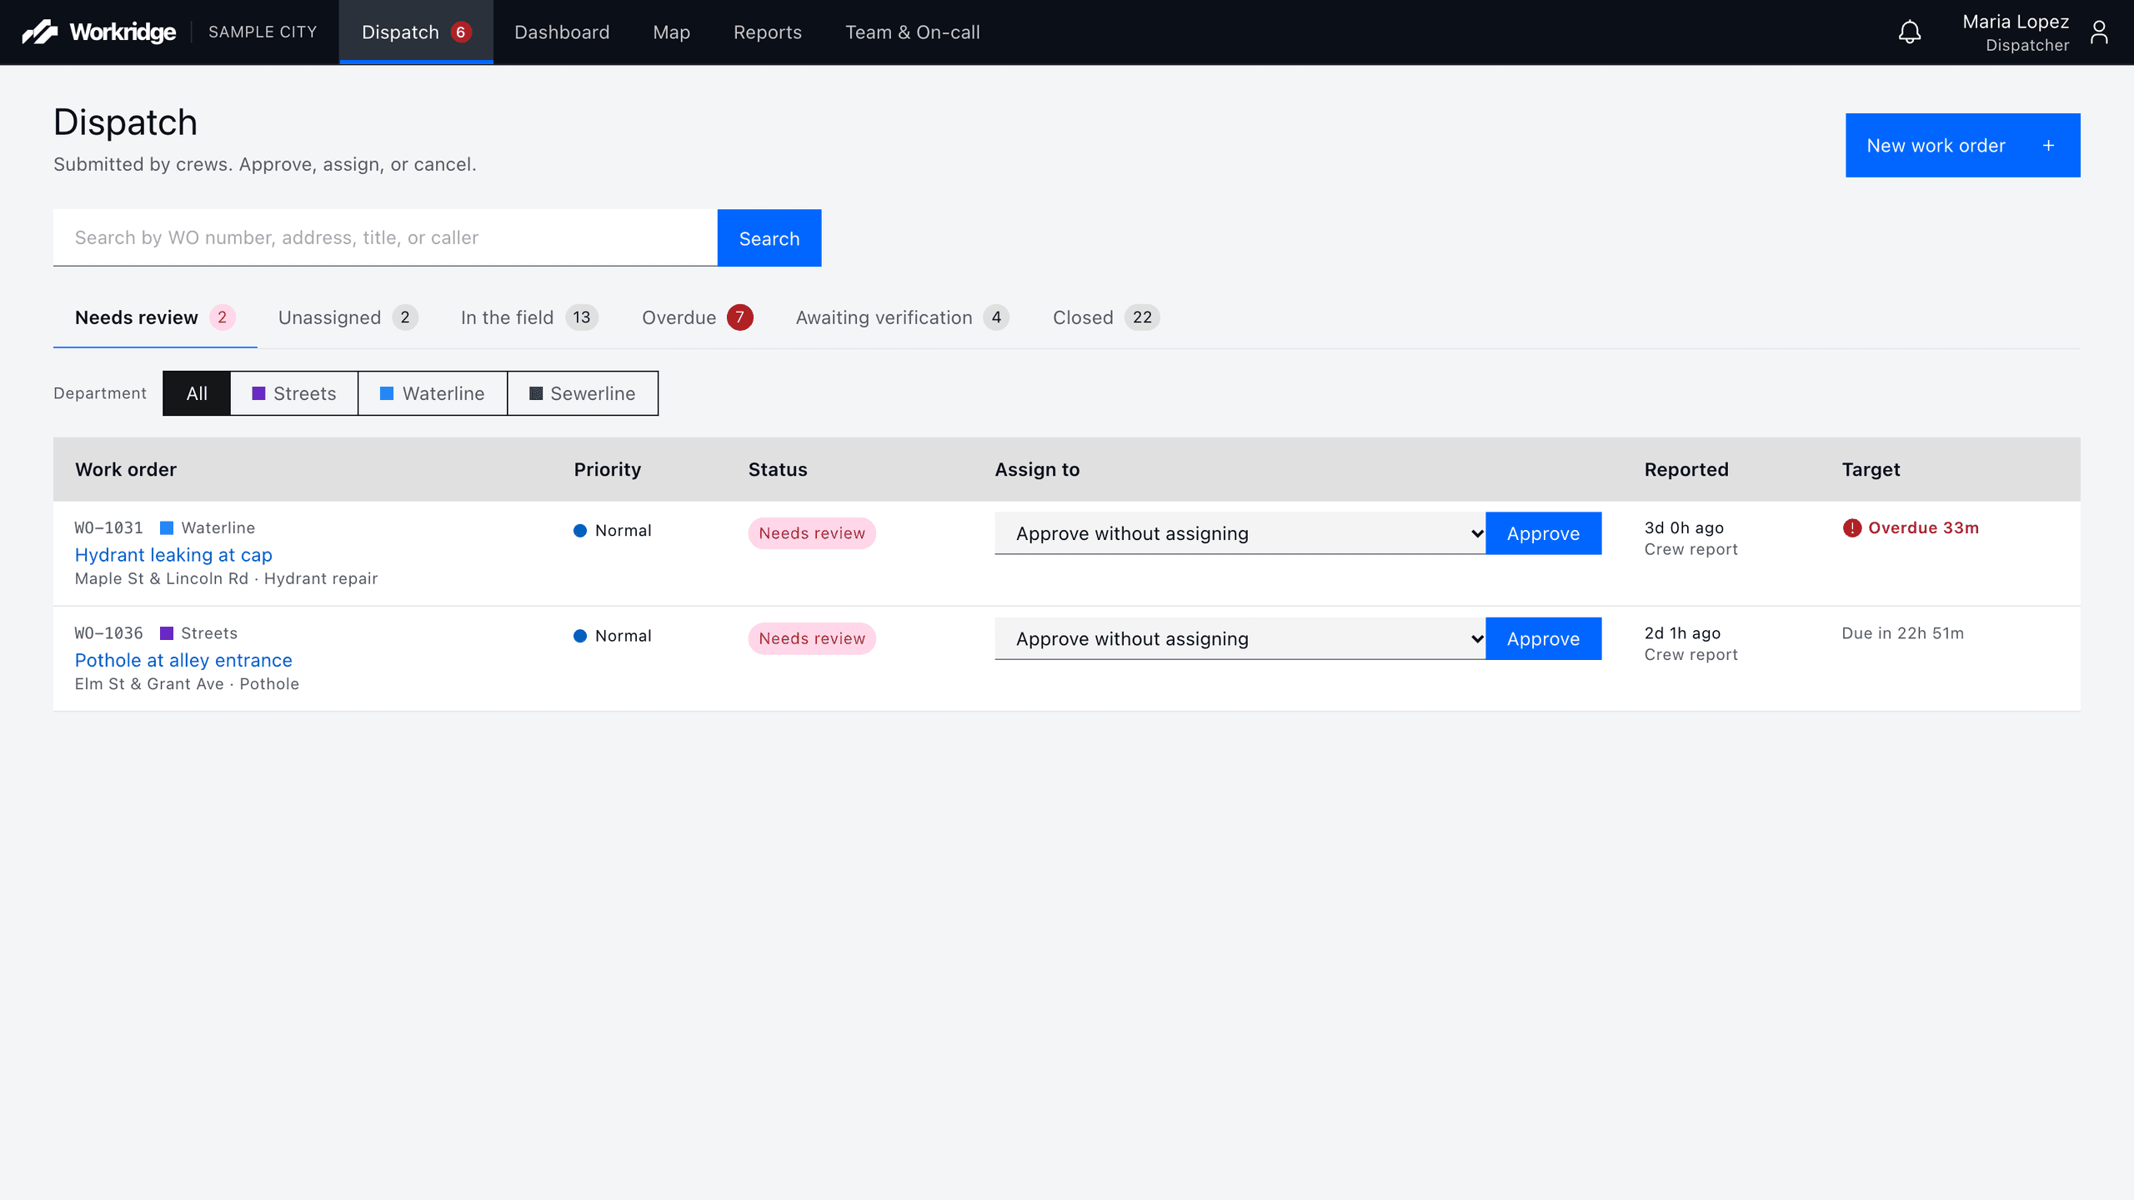
Task: Click the red Overdue alert icon for WO-1031
Action: click(1851, 527)
